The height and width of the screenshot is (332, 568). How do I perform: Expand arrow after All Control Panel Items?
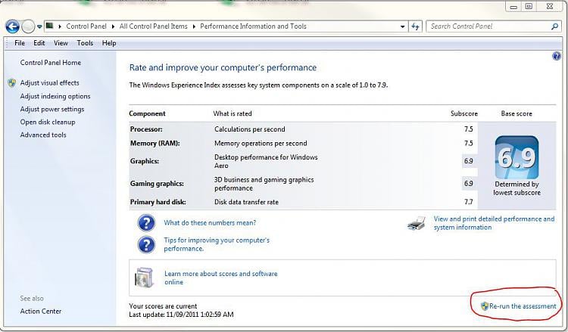(x=194, y=26)
